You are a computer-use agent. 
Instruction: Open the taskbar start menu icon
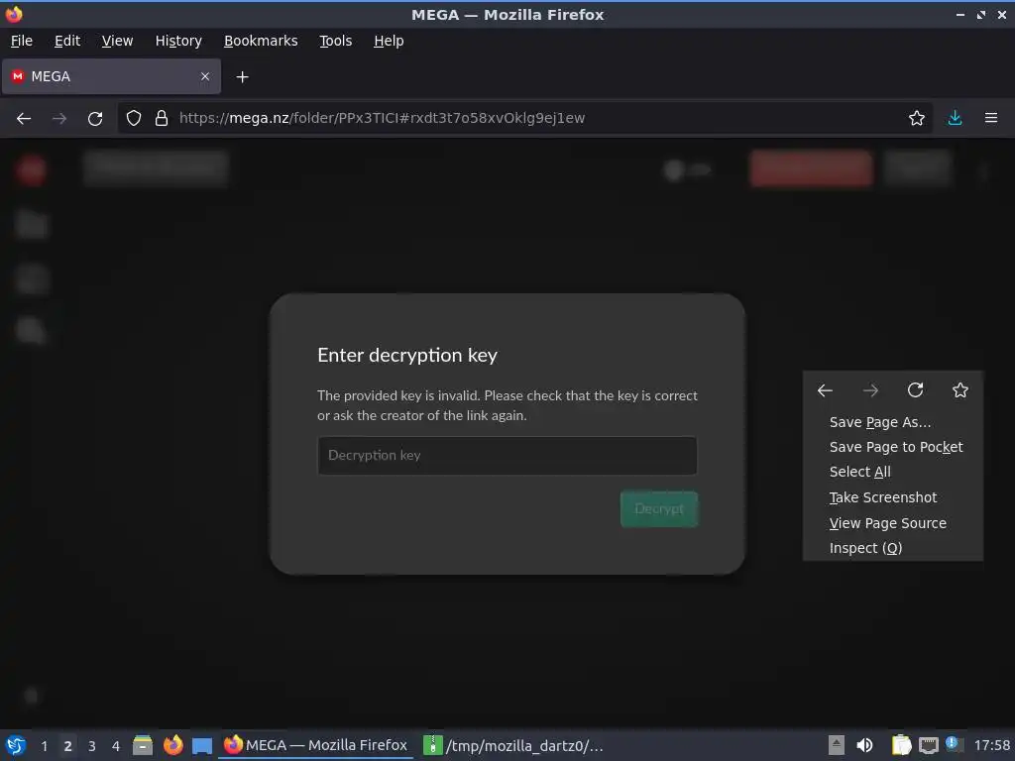(x=15, y=745)
